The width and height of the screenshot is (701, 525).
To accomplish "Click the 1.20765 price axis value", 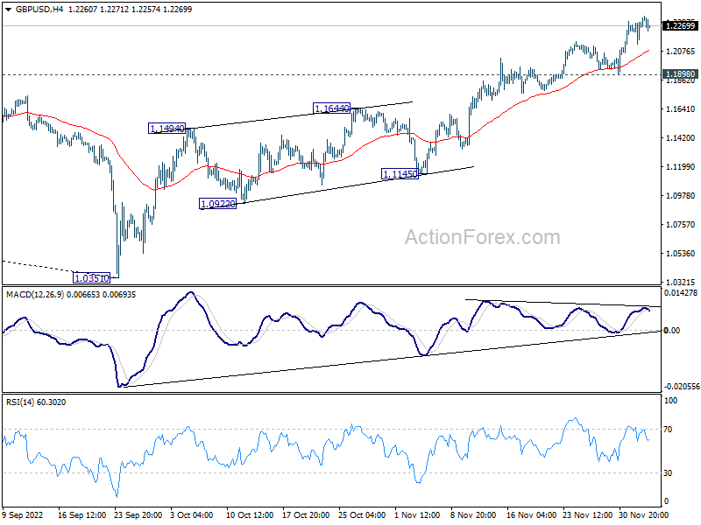I will [681, 52].
